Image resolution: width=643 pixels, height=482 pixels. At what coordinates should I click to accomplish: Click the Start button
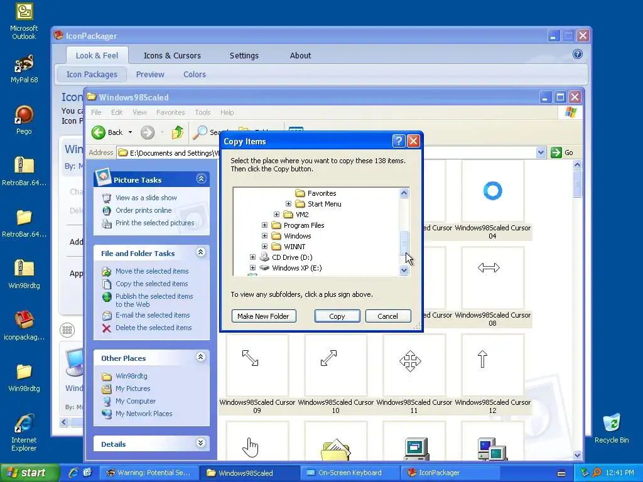coord(30,473)
